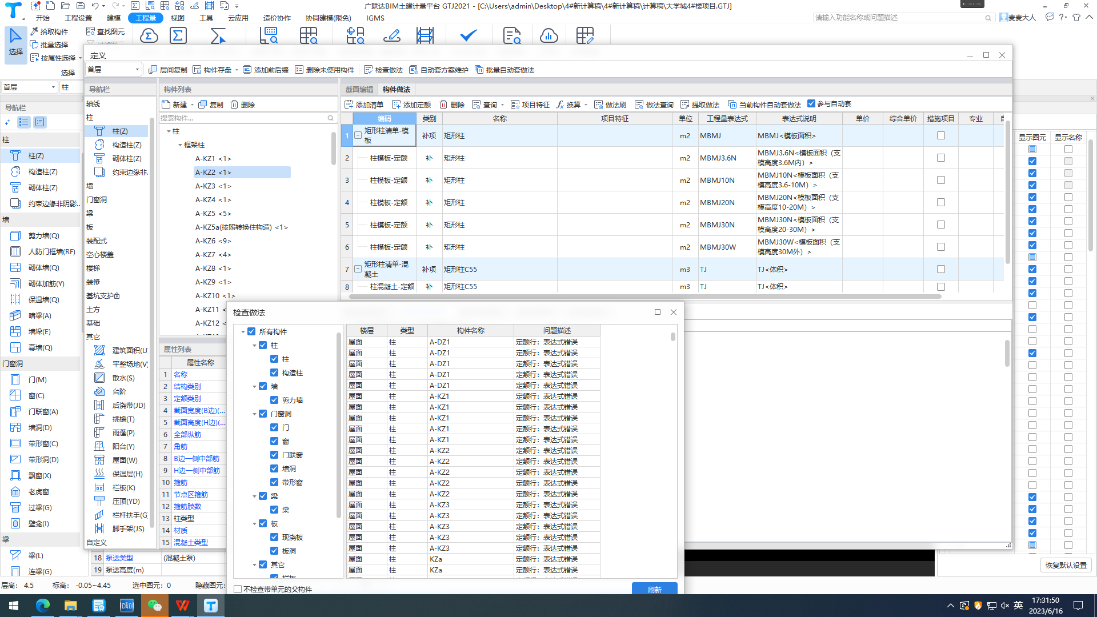Image resolution: width=1097 pixels, height=617 pixels.
Task: Collapse the 门窗洞 node in 检查做法 tree
Action: click(254, 414)
